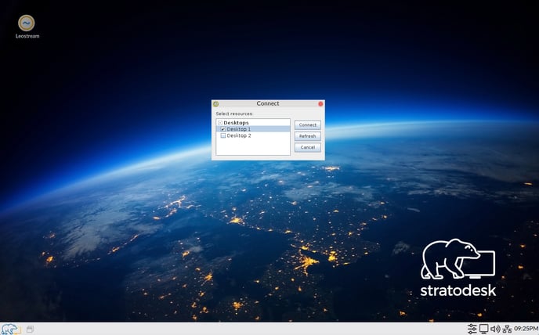Open the volume speaker tray icon
The width and height of the screenshot is (539, 335).
point(495,329)
